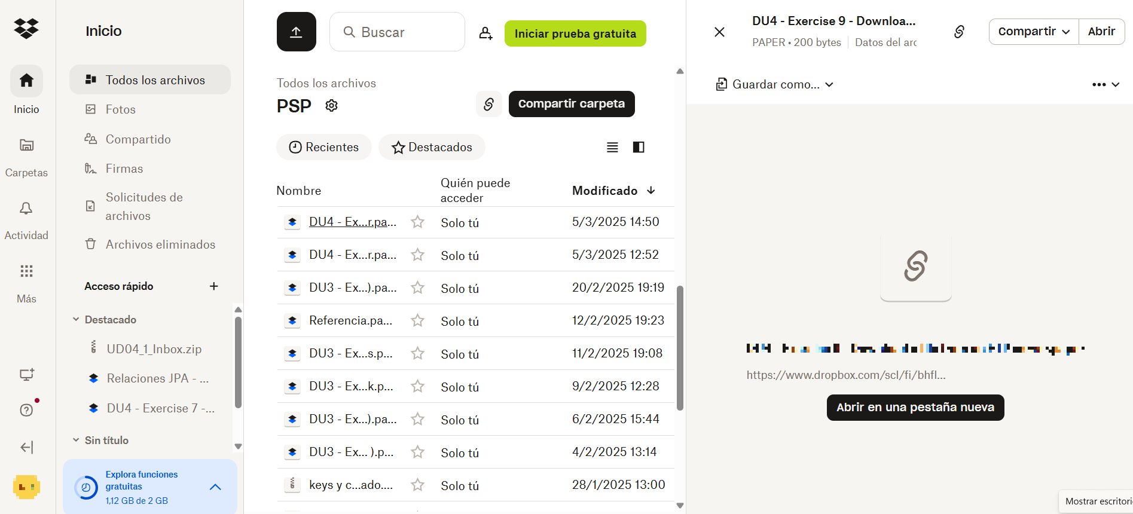Open the Actividad bell icon
This screenshot has width=1133, height=514.
click(x=26, y=209)
